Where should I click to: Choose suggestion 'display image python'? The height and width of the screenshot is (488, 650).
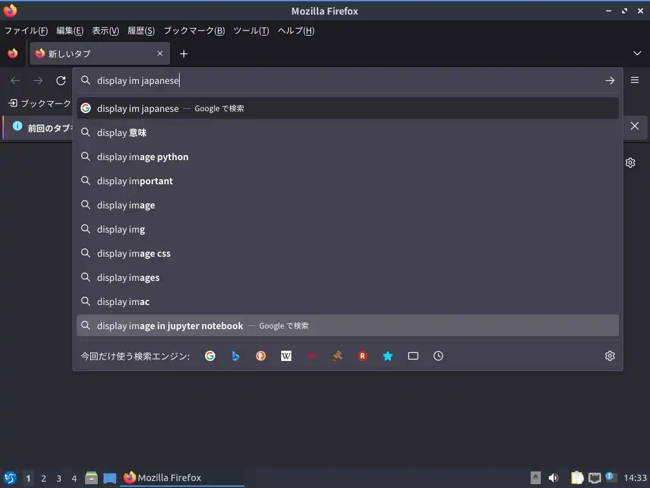click(x=347, y=157)
